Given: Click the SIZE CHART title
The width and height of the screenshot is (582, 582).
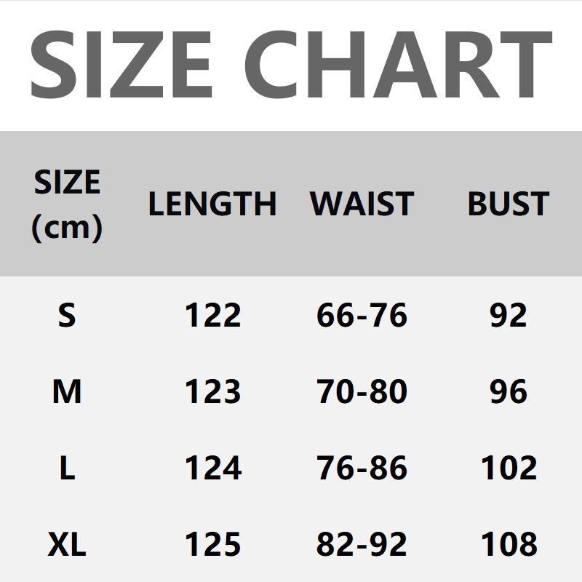Looking at the screenshot, I should tap(291, 65).
